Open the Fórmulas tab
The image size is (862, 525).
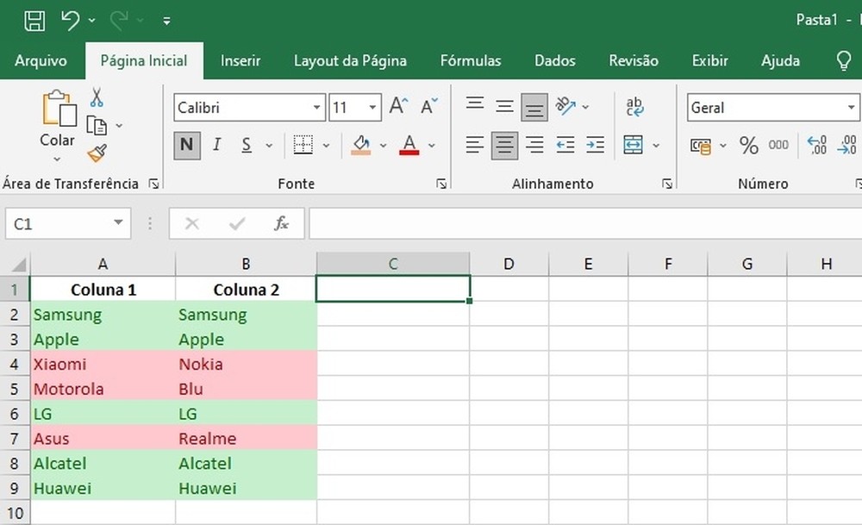471,60
